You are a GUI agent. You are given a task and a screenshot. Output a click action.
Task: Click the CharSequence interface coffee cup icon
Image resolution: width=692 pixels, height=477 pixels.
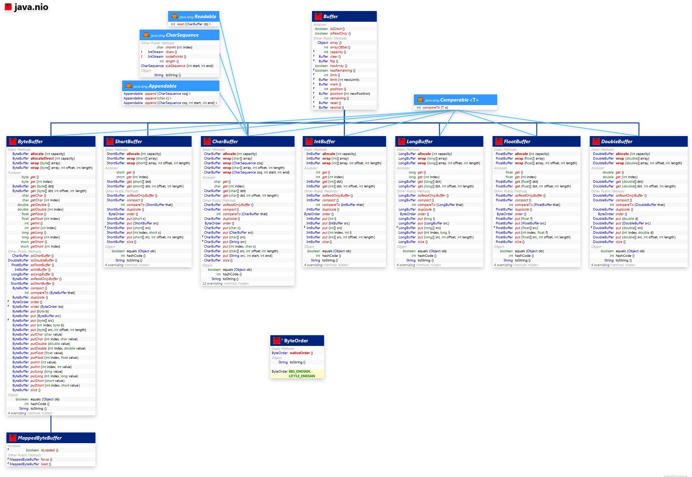tap(146, 35)
